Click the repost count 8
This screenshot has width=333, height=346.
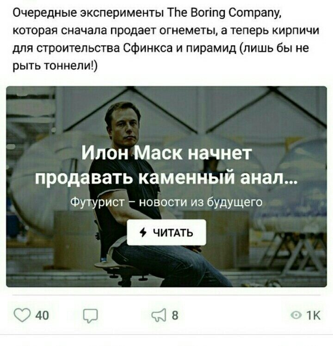pyautogui.click(x=175, y=315)
